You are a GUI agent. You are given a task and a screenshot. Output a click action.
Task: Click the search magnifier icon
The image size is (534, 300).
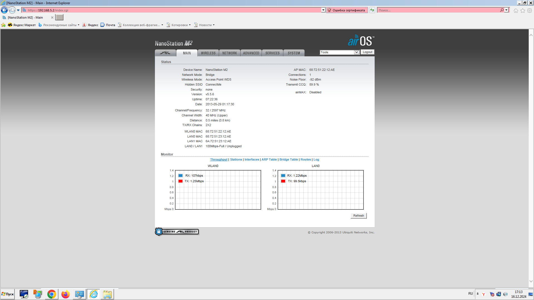(502, 10)
